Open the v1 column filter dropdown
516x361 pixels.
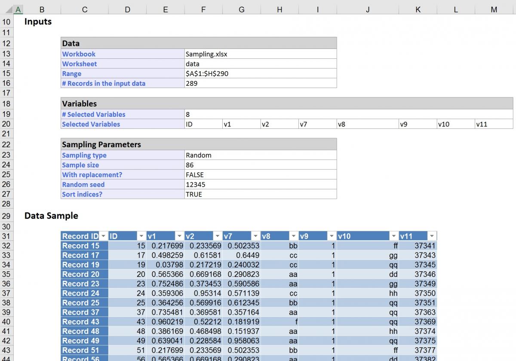point(180,236)
